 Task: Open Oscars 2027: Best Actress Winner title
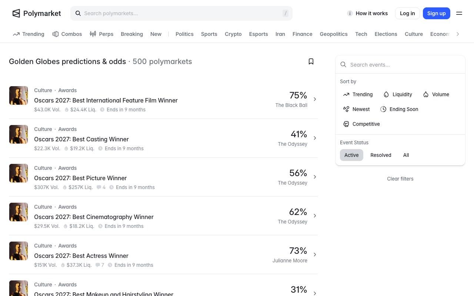point(81,256)
